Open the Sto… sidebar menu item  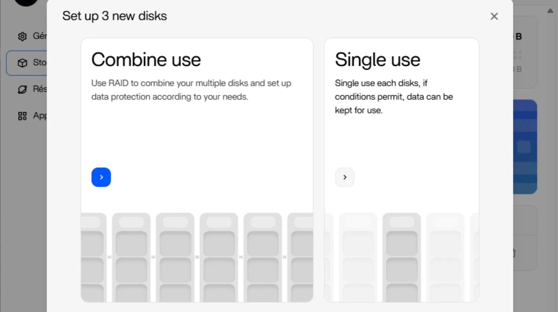[39, 63]
